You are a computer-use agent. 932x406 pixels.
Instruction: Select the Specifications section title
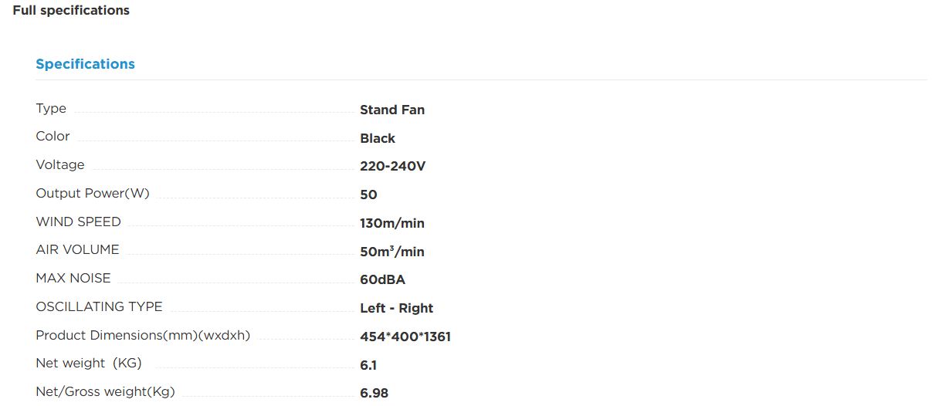click(85, 64)
